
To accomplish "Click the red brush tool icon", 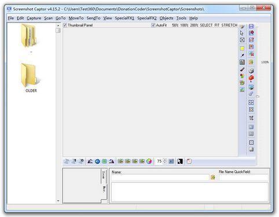I will click(243, 69).
